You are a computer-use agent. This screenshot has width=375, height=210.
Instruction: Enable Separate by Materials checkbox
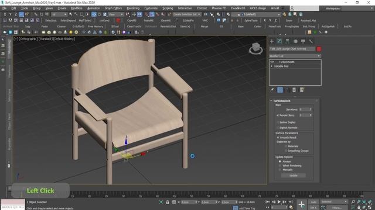tap(286, 146)
